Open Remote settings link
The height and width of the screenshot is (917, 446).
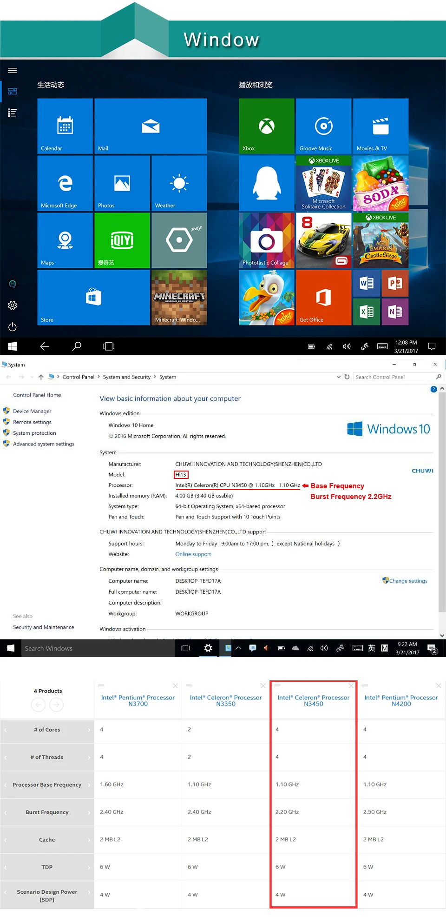point(32,422)
